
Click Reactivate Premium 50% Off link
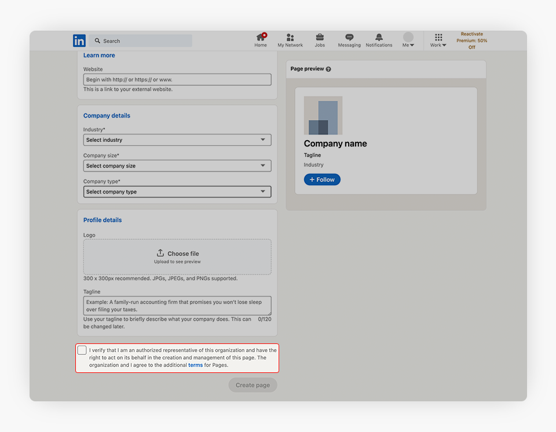pyautogui.click(x=473, y=41)
